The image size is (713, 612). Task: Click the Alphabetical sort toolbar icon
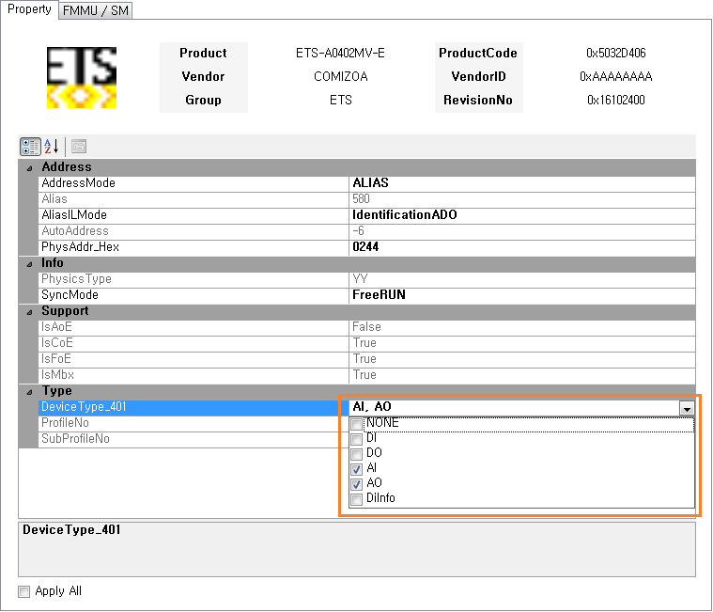[x=51, y=147]
